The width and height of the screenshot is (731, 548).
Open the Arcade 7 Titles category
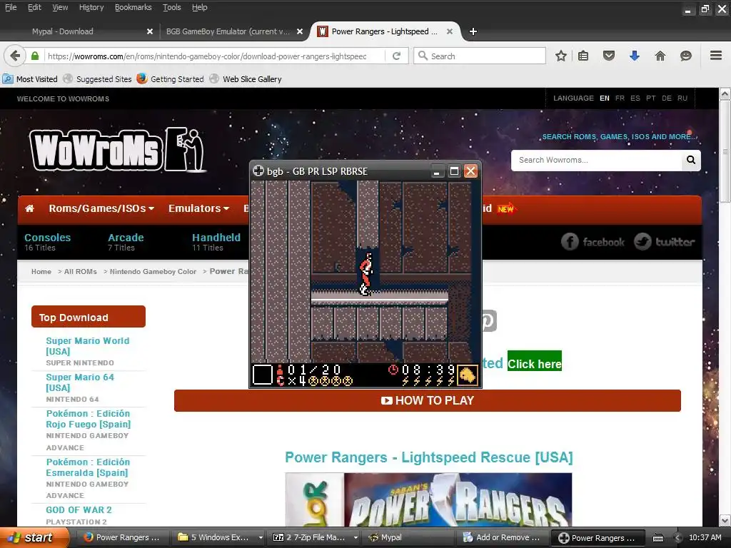[126, 242]
